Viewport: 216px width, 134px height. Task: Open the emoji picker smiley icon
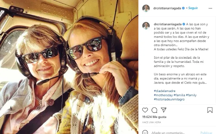point(145,133)
